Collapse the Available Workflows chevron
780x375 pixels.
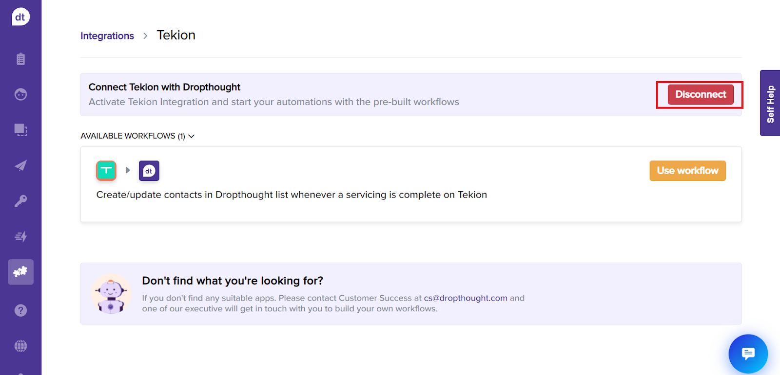(x=192, y=136)
